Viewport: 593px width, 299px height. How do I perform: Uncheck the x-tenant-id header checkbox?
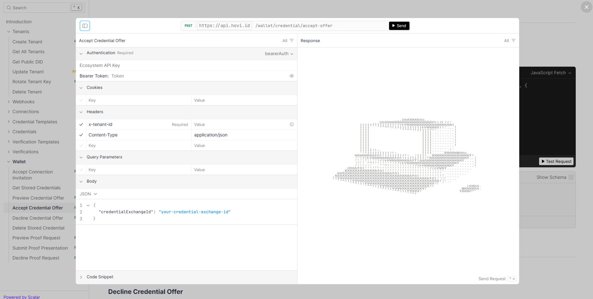81,124
